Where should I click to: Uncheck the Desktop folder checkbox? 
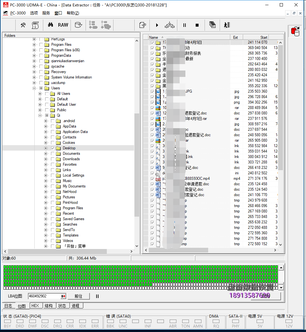53,148
